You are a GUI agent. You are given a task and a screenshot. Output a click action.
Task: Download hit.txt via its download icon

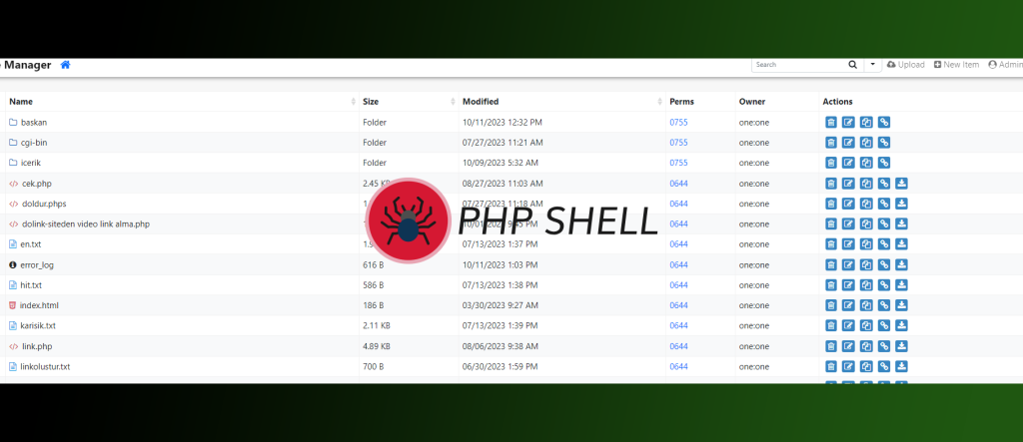pos(901,285)
